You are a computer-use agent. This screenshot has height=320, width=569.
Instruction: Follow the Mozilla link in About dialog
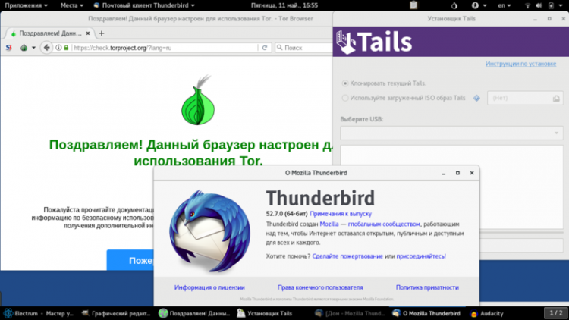coord(329,224)
